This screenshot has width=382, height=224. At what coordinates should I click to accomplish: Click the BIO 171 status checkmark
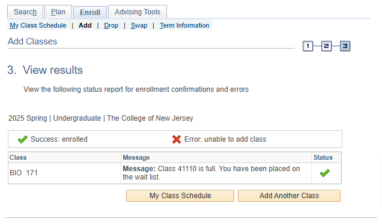click(x=325, y=173)
